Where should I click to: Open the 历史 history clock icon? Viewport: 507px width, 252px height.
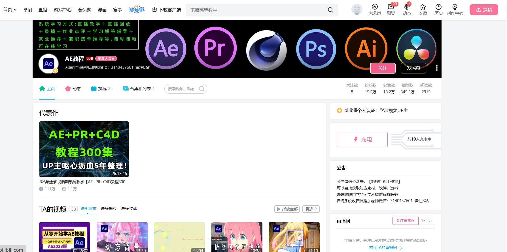tap(438, 7)
